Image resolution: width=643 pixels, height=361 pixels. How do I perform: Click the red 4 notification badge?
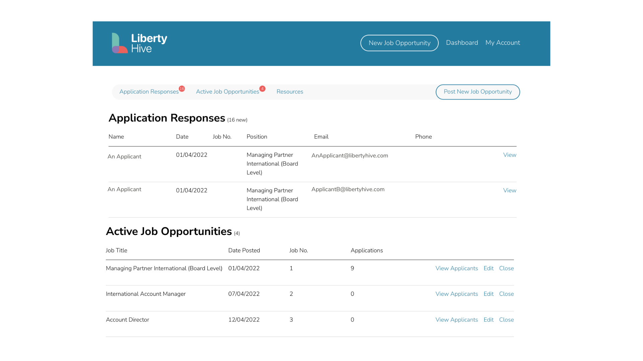click(263, 89)
